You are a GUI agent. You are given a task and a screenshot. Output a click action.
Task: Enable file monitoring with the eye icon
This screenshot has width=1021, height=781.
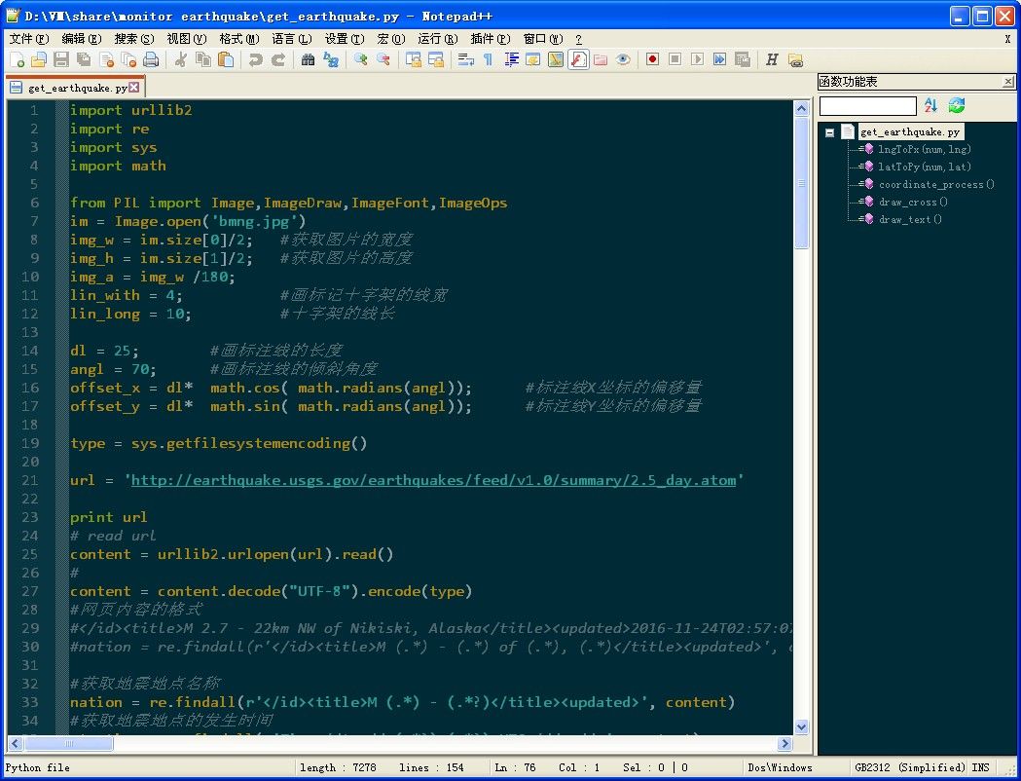621,58
